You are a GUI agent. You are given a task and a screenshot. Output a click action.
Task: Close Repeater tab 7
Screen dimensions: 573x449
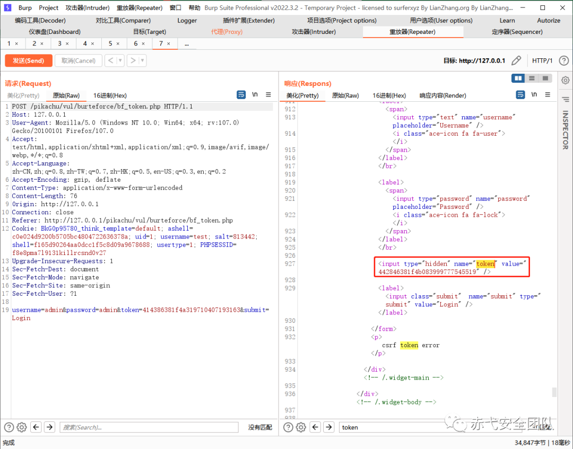coord(169,43)
